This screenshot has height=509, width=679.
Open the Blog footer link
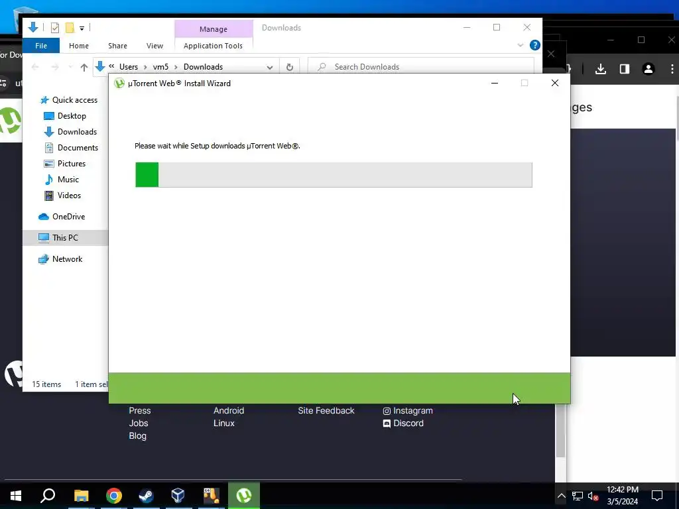[x=138, y=436]
